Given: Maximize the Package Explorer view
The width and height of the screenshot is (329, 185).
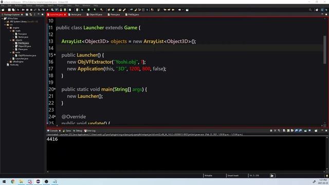Looking at the screenshot, I should coord(42,14).
